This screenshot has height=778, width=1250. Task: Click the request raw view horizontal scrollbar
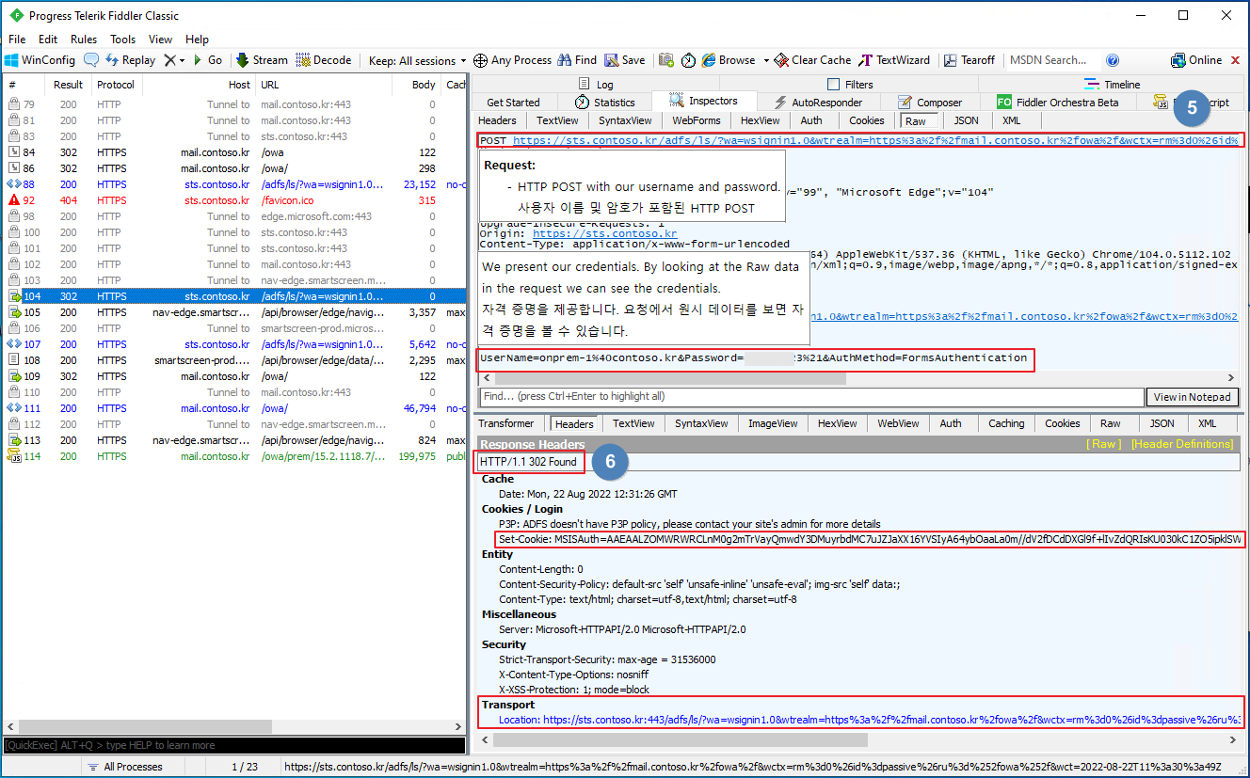[x=857, y=378]
